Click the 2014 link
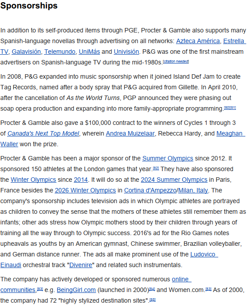Screen dimensions: 252x308 click(x=81, y=180)
